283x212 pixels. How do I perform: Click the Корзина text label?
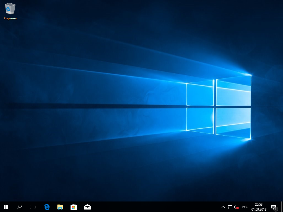(x=10, y=18)
